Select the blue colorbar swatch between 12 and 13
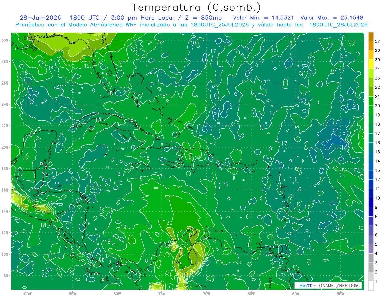386x298 pixels. pyautogui.click(x=371, y=175)
